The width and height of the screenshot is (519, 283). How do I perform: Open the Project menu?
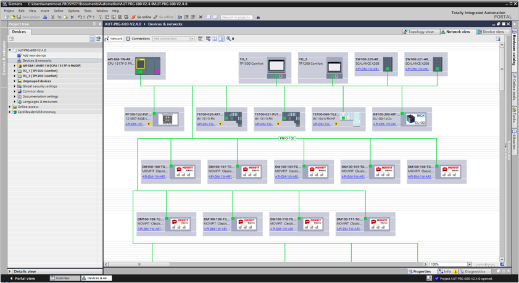9,11
